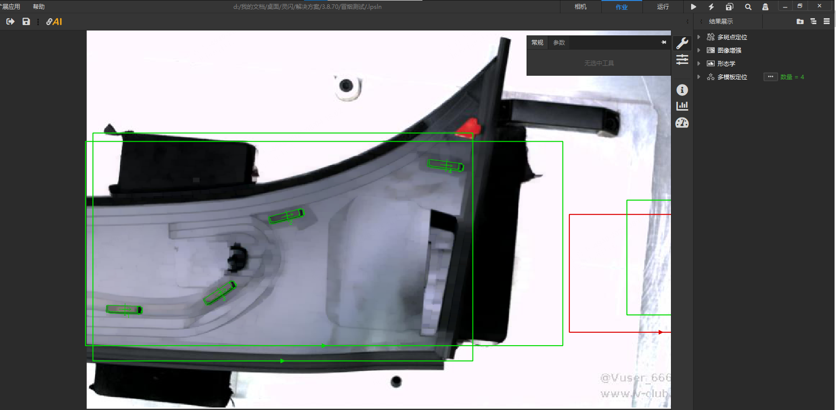
Task: Toggle the pin on the floating tool panel
Action: coord(664,42)
